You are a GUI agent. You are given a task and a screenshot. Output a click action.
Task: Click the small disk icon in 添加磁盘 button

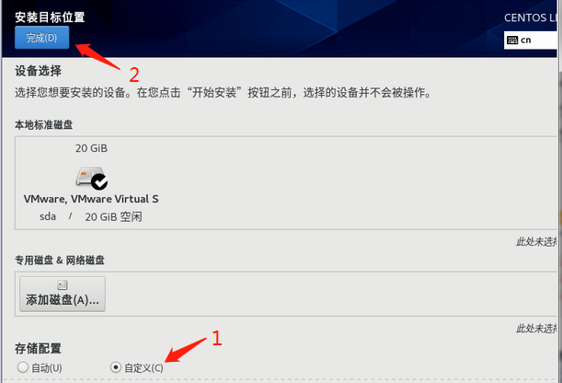point(63,285)
